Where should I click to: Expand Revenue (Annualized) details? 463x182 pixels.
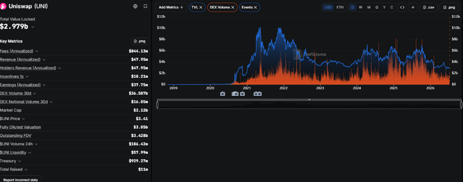tap(44, 60)
